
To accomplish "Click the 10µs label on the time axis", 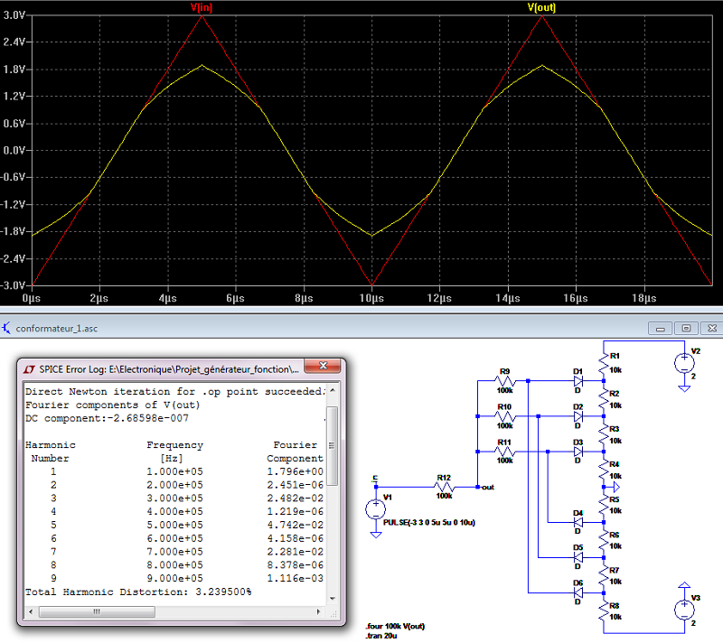I will tap(371, 298).
